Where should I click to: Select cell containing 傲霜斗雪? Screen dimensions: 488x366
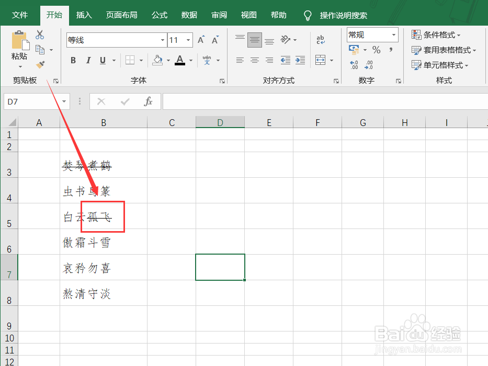click(104, 242)
